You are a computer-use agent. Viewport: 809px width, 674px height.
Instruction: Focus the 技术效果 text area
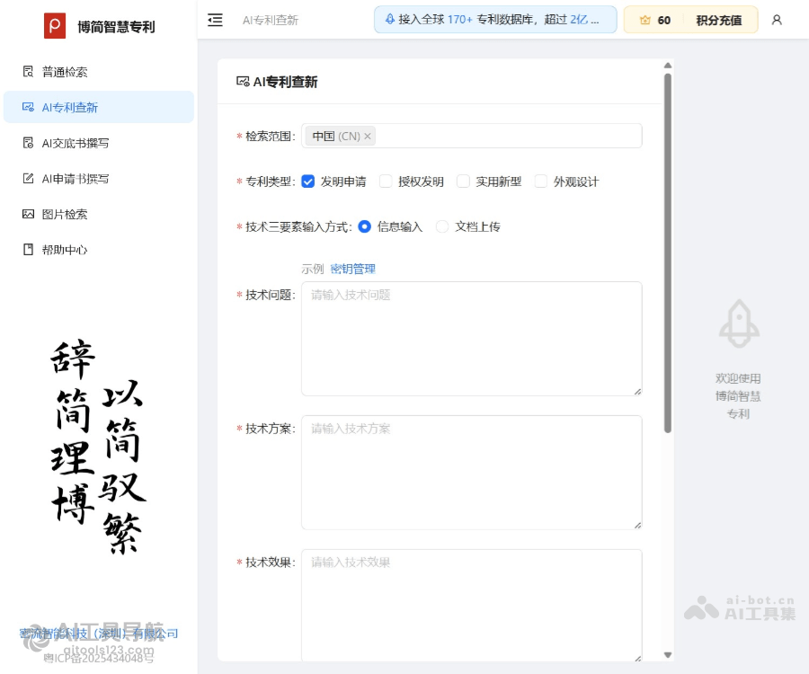pyautogui.click(x=472, y=606)
